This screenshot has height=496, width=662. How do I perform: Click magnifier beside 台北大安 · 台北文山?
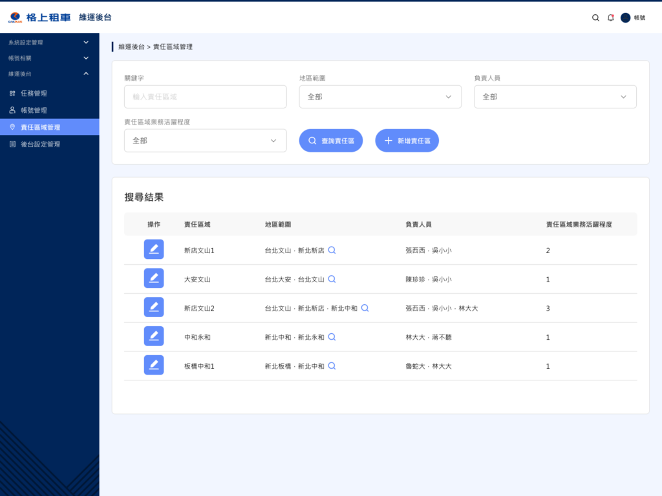tap(332, 279)
